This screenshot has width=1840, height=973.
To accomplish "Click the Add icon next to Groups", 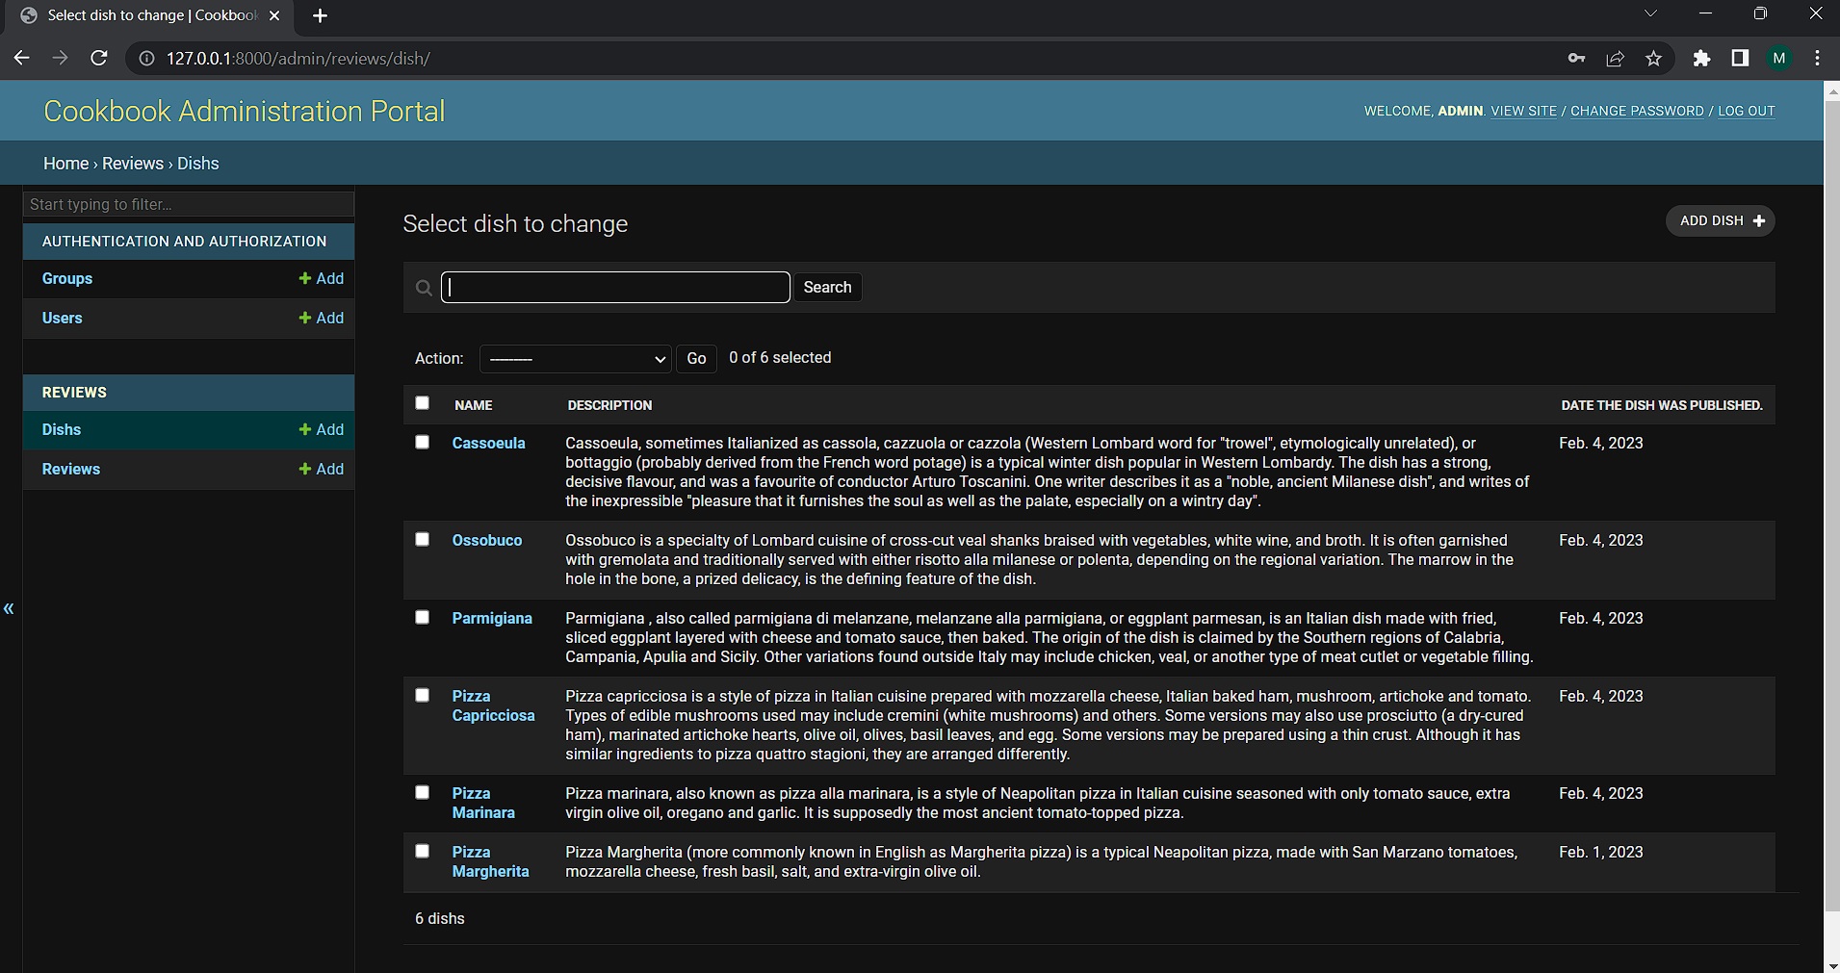I will [x=305, y=278].
